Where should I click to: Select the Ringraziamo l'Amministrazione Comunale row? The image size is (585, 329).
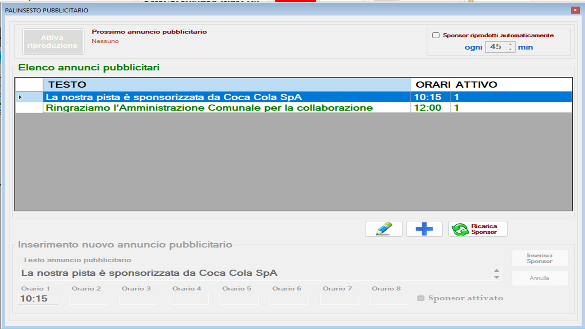click(209, 108)
